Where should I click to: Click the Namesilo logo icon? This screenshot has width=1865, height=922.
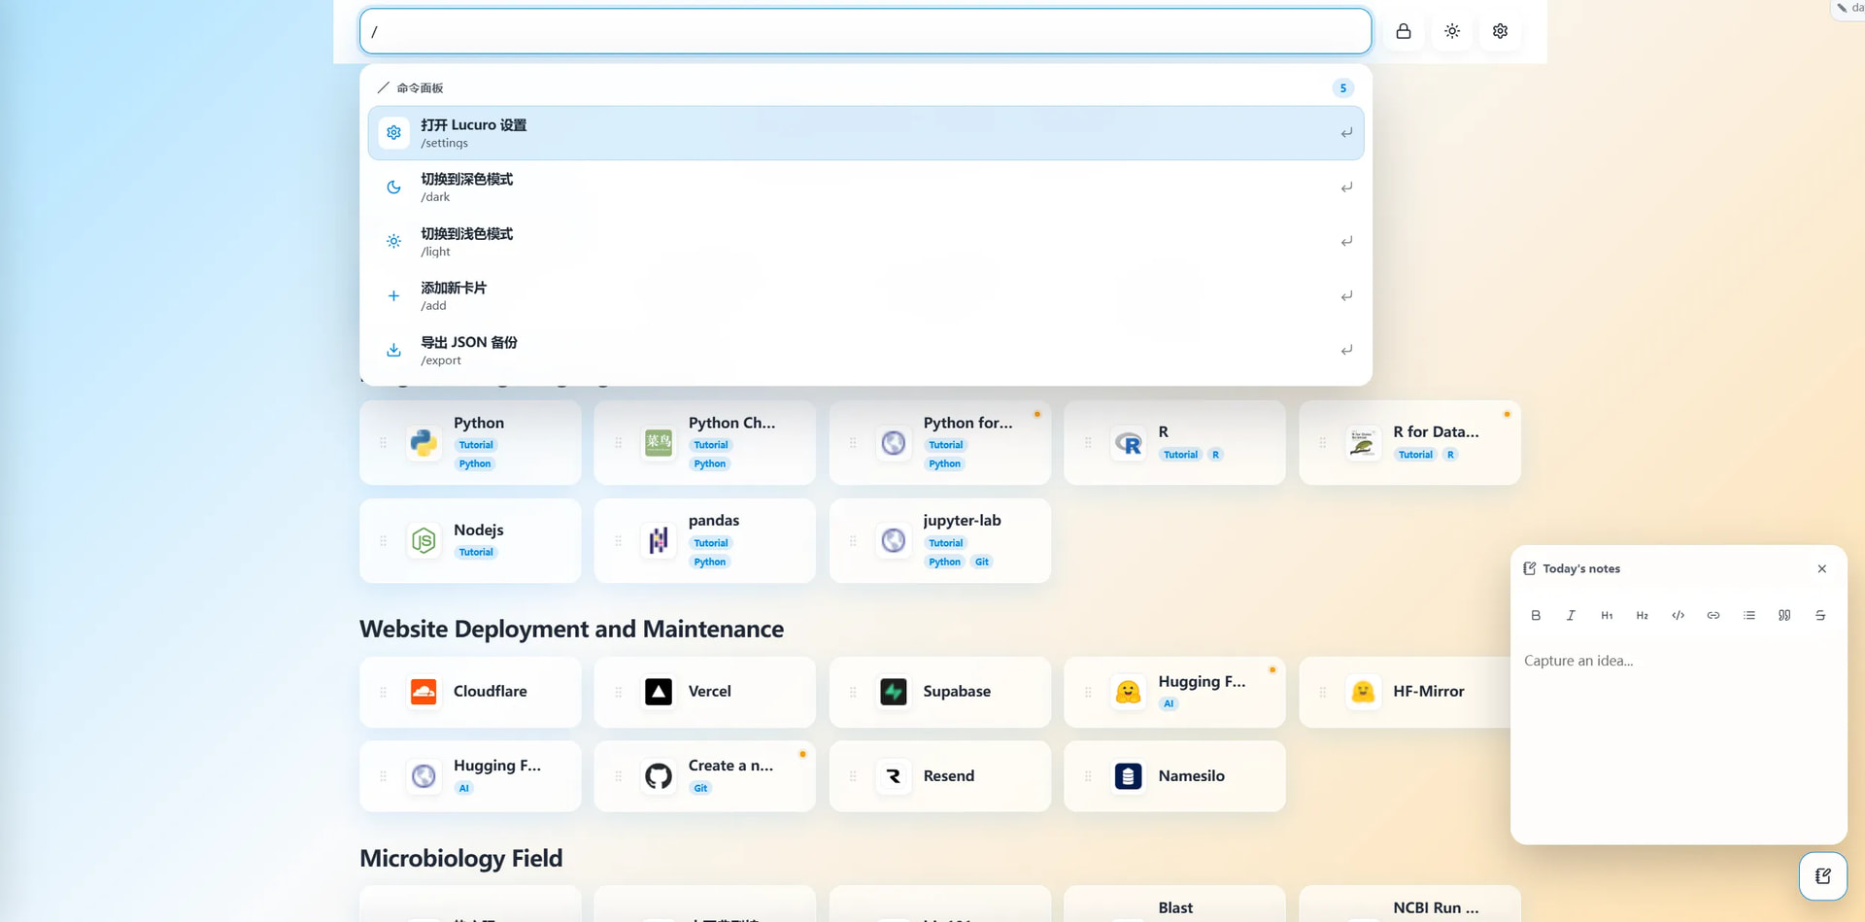pos(1129,776)
